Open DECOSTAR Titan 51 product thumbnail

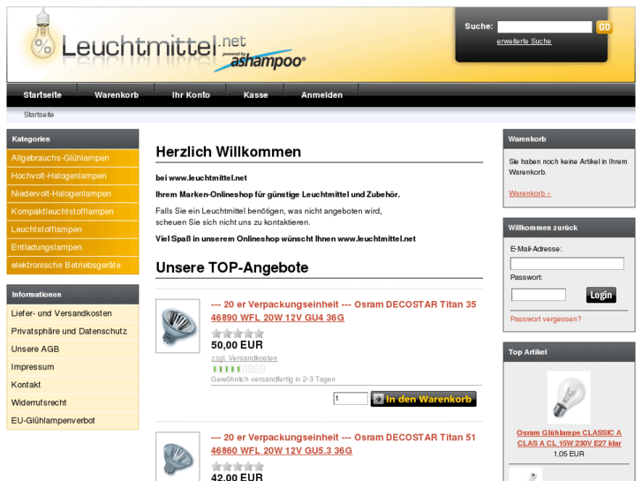(177, 456)
